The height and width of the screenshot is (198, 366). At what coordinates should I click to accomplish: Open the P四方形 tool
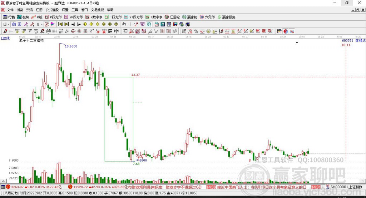(53, 17)
